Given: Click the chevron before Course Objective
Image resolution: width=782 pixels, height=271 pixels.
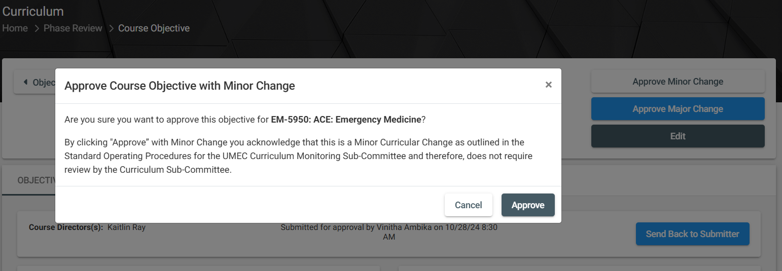Looking at the screenshot, I should pyautogui.click(x=111, y=28).
